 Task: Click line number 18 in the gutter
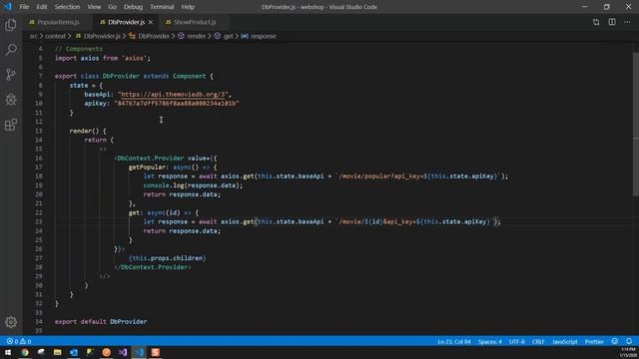click(38, 177)
